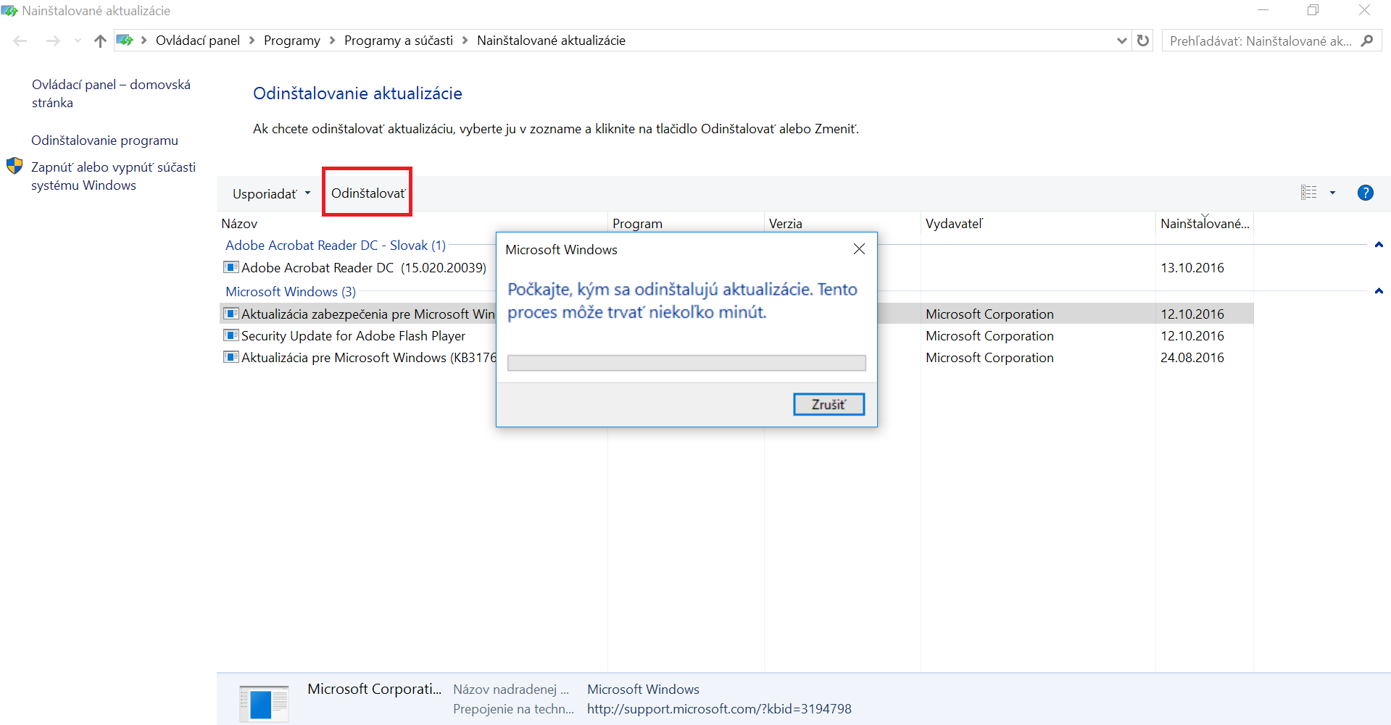This screenshot has height=725, width=1391.
Task: Select Security Update for Adobe Flash Player
Action: (x=736, y=336)
